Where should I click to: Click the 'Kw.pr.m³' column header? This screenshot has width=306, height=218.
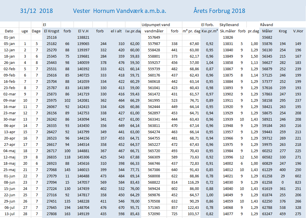click(210, 31)
